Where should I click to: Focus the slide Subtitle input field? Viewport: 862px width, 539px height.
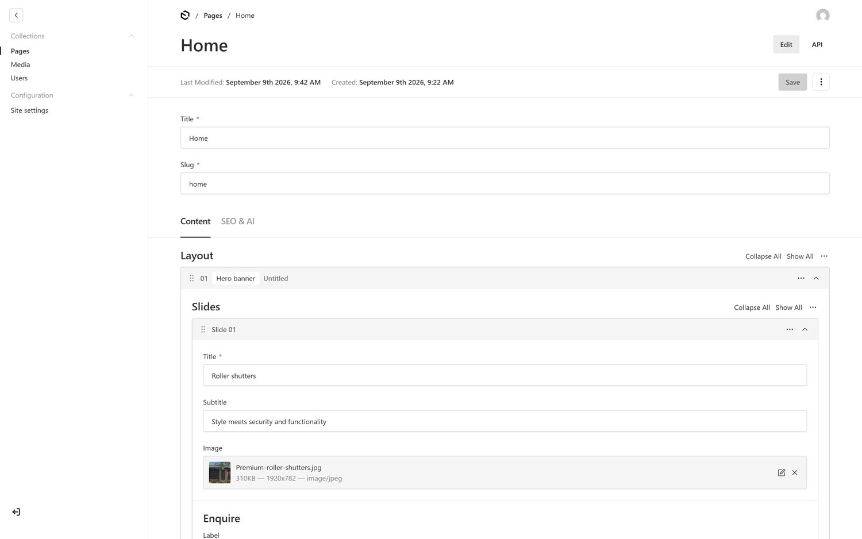pyautogui.click(x=505, y=421)
